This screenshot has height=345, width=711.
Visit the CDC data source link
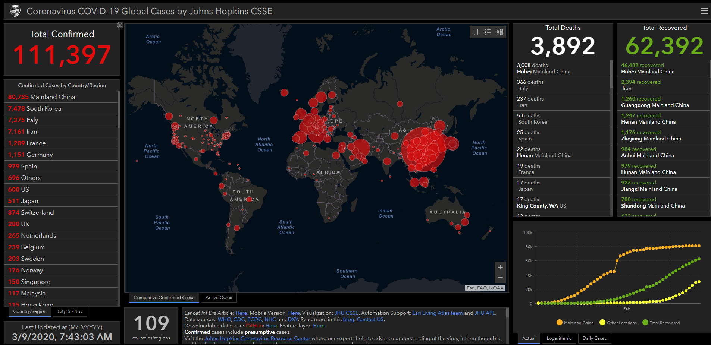point(239,319)
